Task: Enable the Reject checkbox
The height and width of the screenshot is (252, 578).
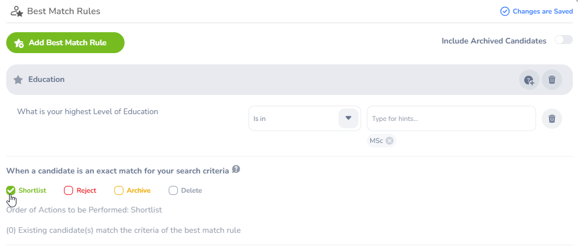Action: click(x=68, y=190)
